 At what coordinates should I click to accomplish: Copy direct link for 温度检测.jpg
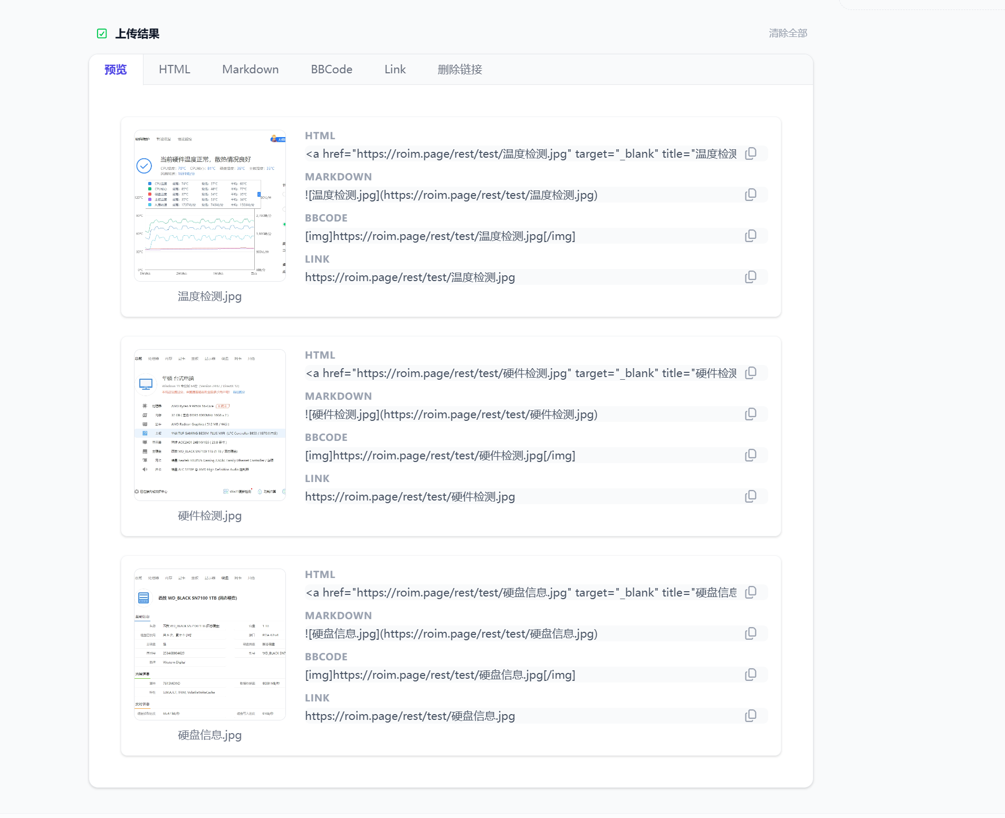click(750, 277)
